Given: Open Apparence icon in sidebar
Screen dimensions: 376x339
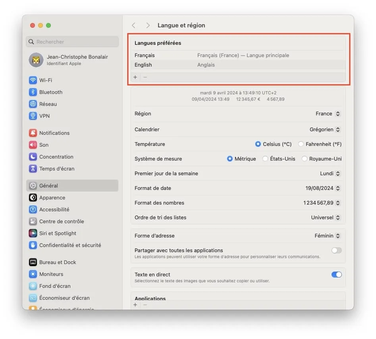Looking at the screenshot, I should click(33, 197).
